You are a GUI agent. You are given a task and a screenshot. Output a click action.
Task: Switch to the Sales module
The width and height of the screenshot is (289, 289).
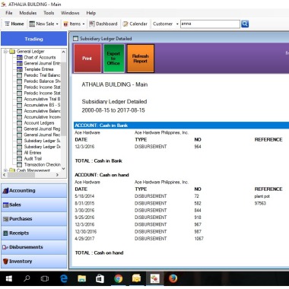34,205
